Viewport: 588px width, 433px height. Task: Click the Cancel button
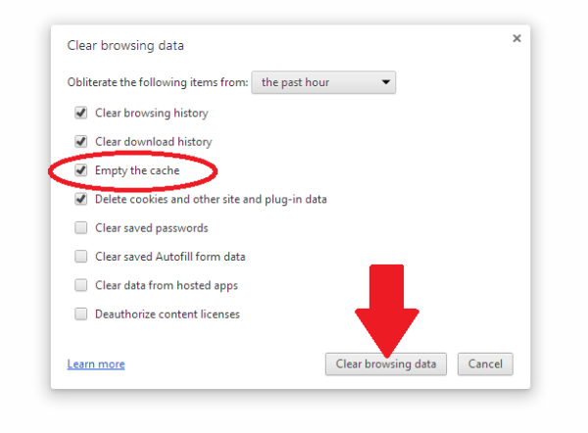(485, 364)
